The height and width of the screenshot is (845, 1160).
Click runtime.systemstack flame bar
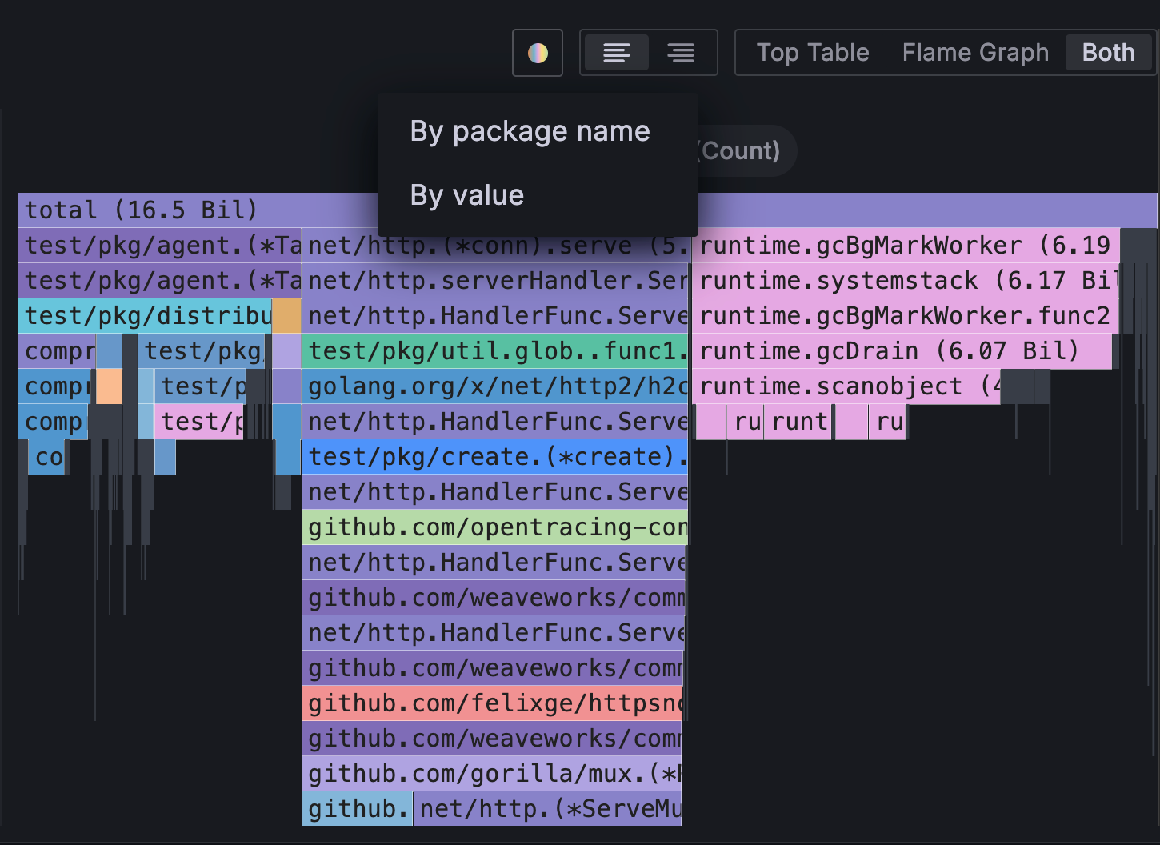(x=904, y=281)
